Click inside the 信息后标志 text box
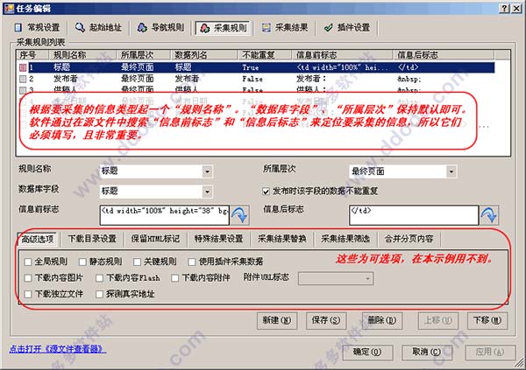 pos(414,215)
